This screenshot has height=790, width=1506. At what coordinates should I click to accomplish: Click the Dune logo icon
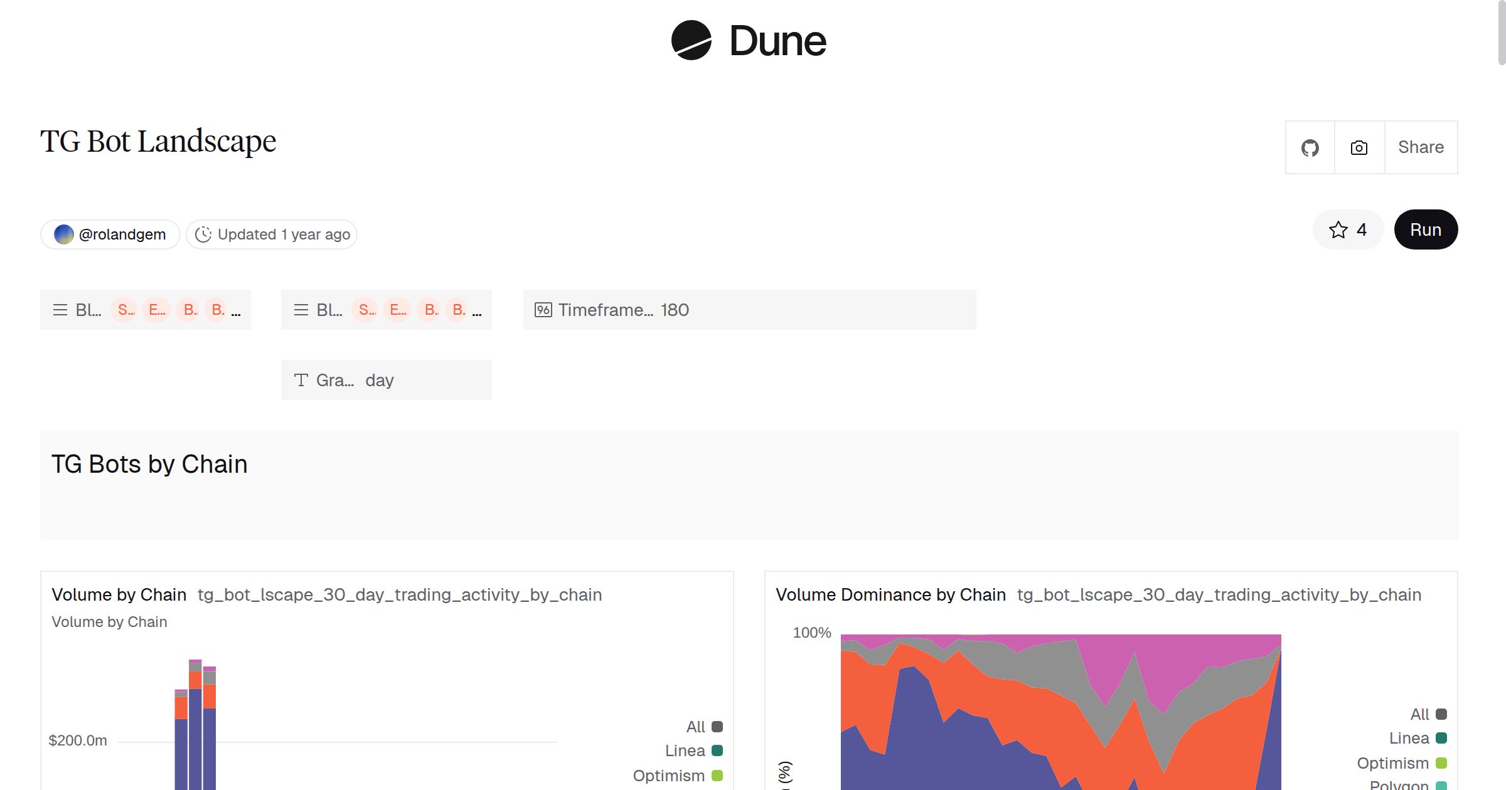click(x=691, y=41)
